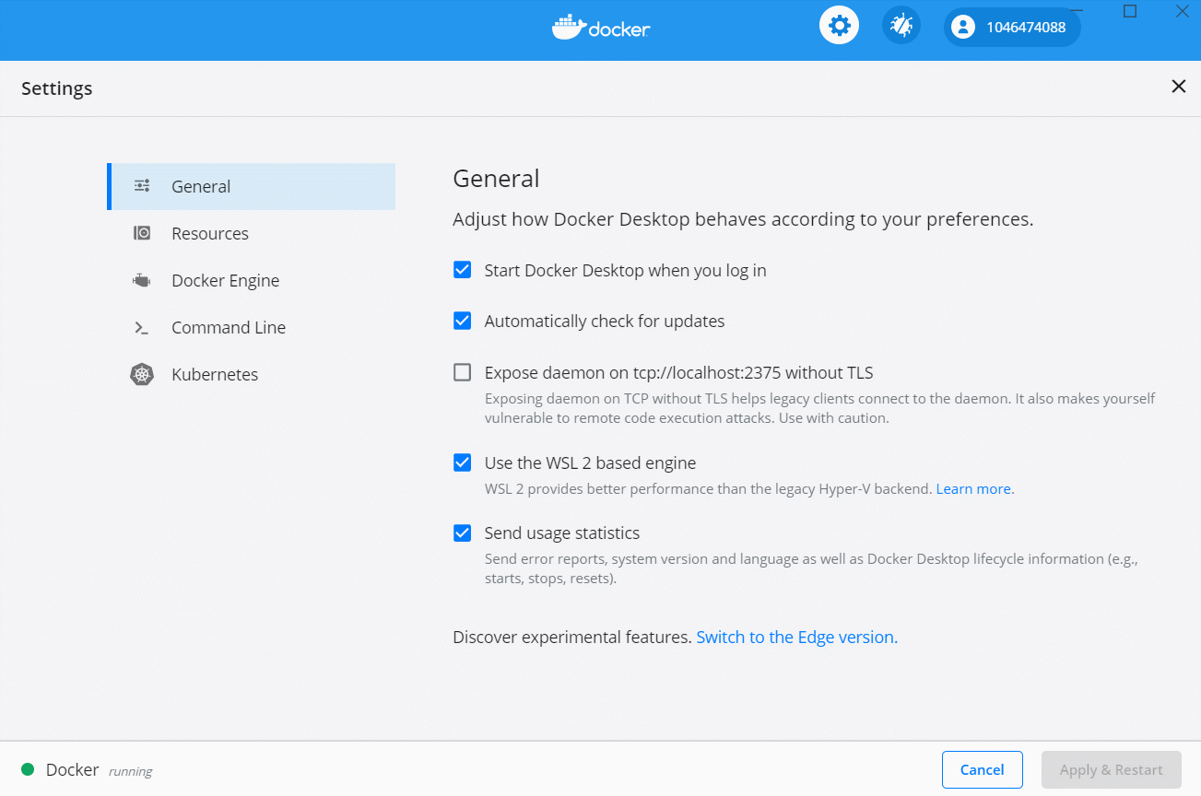Screen dimensions: 1201x796
Task: Click 'Send error reports, system version' description
Action: [x=811, y=568]
